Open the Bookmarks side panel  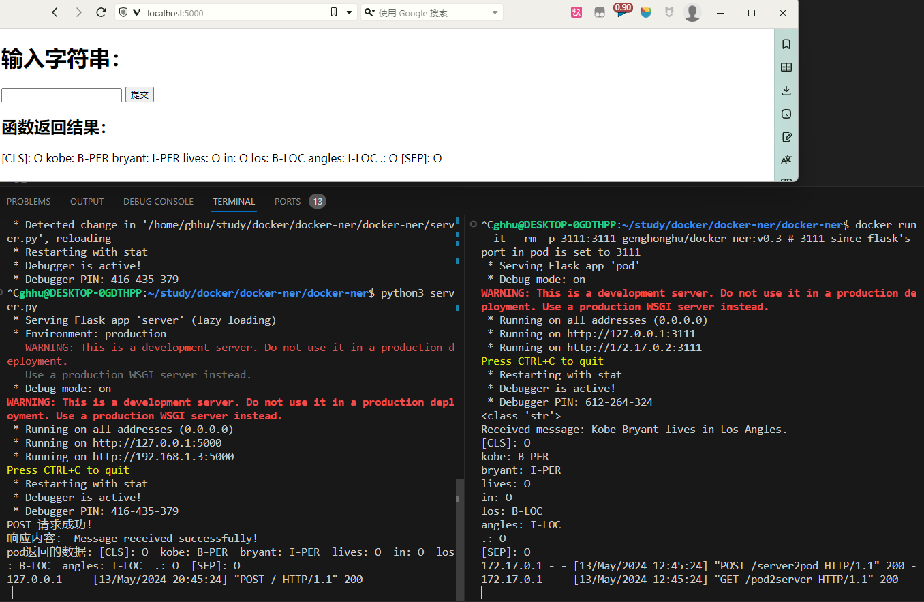(x=786, y=44)
